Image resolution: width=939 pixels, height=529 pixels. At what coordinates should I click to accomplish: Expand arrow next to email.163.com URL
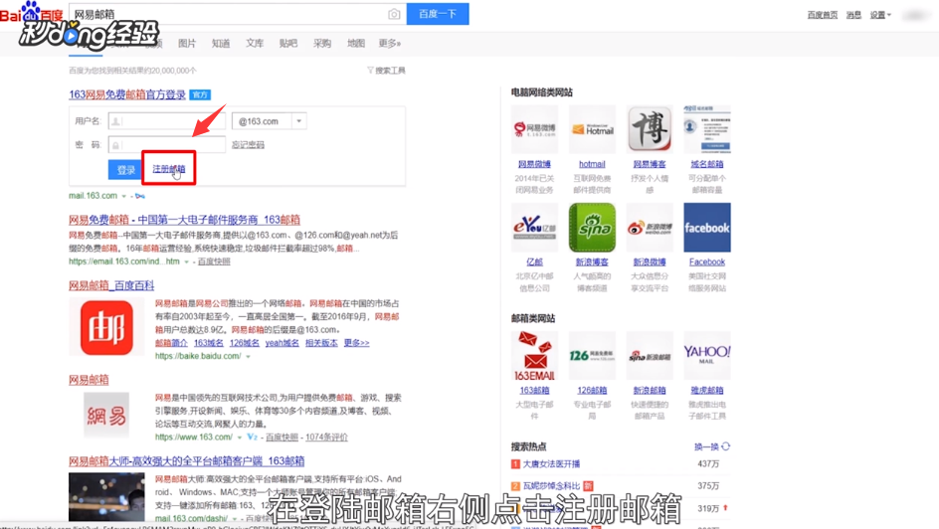(186, 263)
